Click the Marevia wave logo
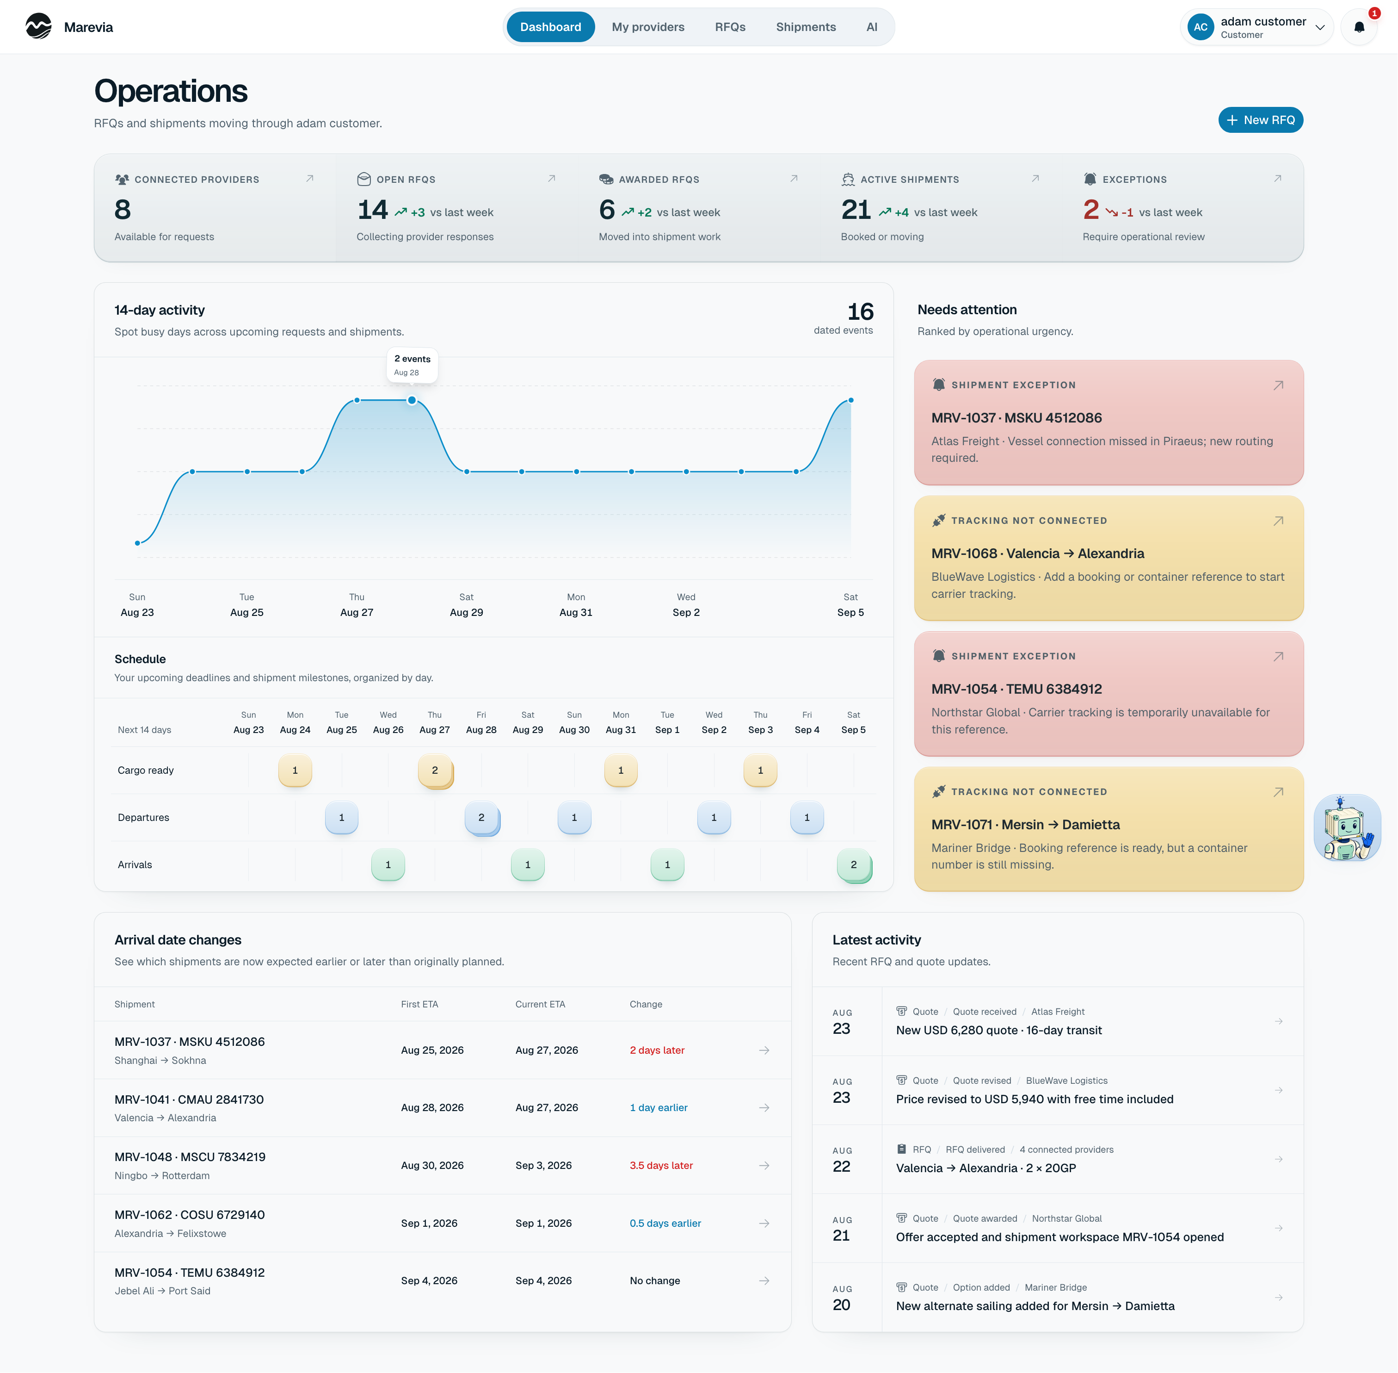The width and height of the screenshot is (1398, 1373). click(x=38, y=27)
